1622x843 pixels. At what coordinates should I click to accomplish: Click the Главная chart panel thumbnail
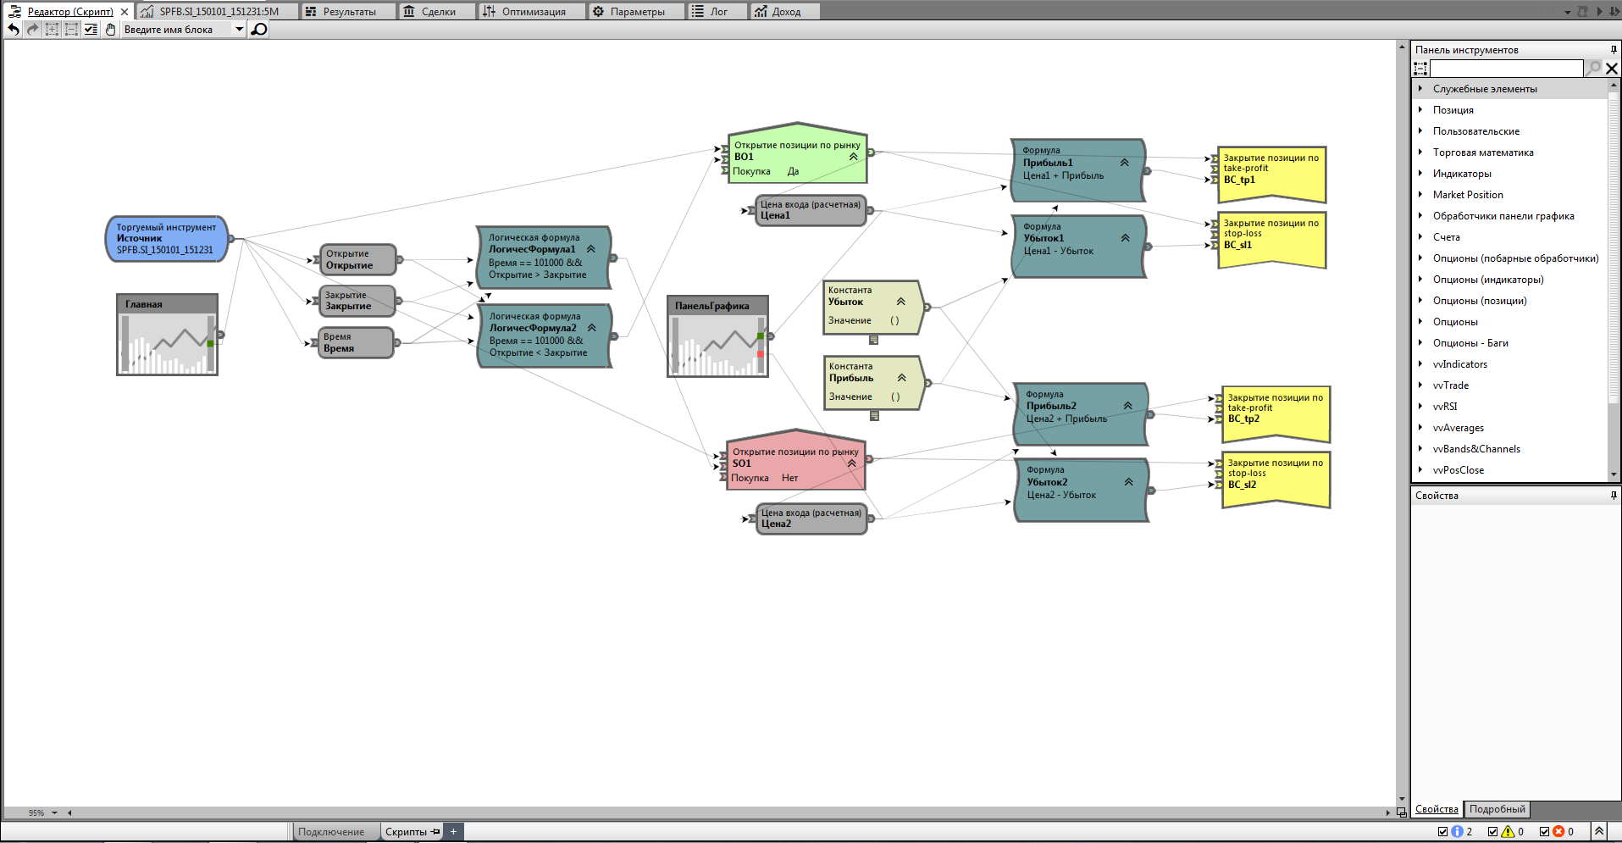tap(168, 335)
